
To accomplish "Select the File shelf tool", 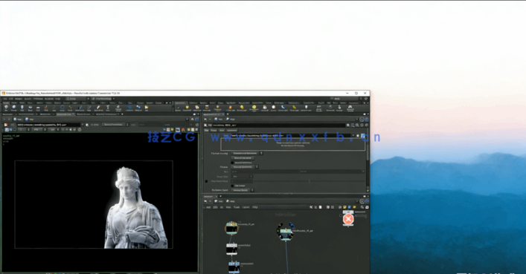I will [x=147, y=108].
